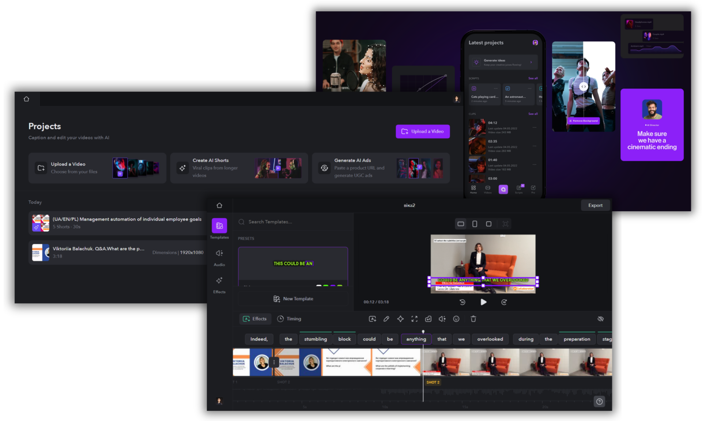Open the Upload a Video card with Choose from your files
Viewport: 702px width, 421px height.
point(97,168)
